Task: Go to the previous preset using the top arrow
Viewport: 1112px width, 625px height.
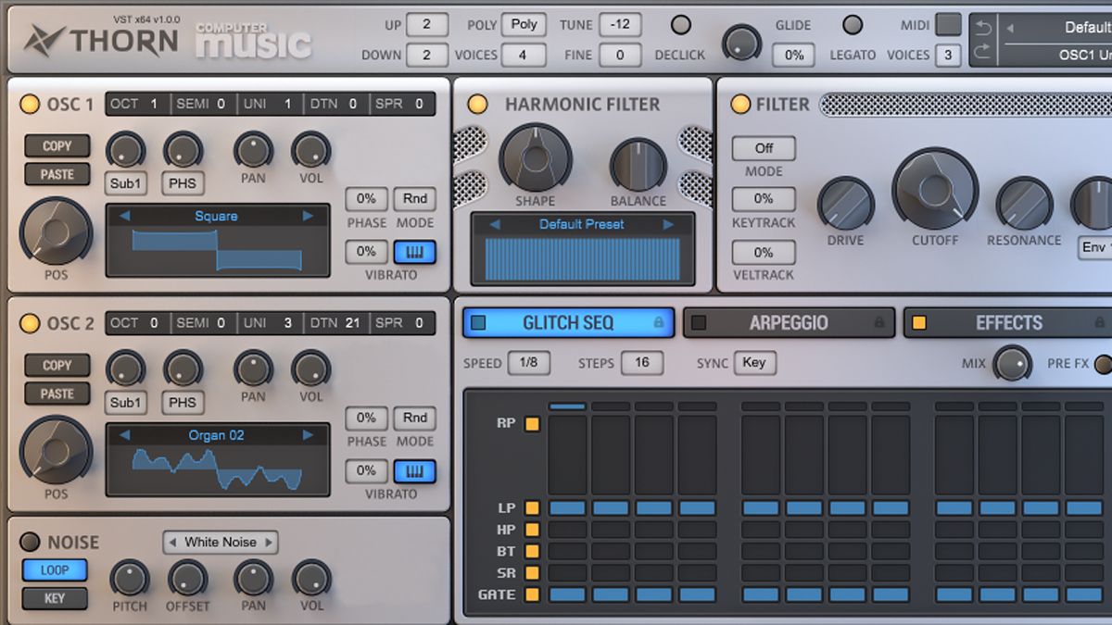Action: [1010, 28]
